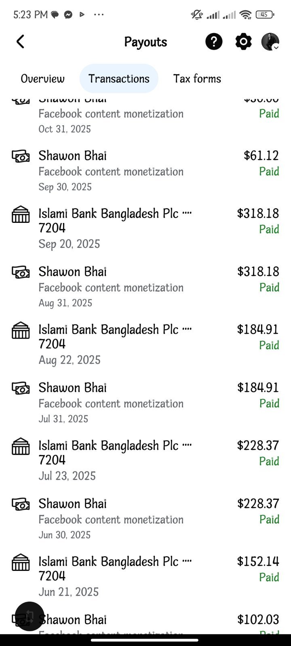Tap the bank icon for Aug 22, 2025

click(x=21, y=330)
